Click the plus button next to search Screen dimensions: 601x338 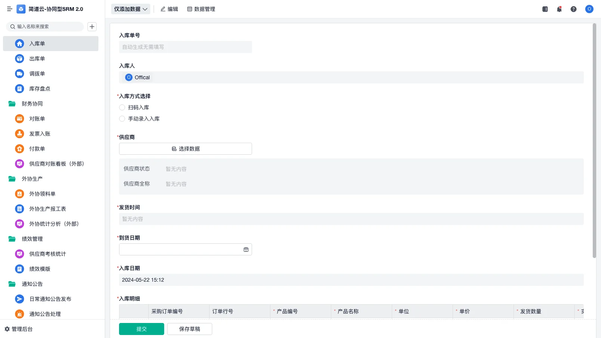[x=92, y=27]
